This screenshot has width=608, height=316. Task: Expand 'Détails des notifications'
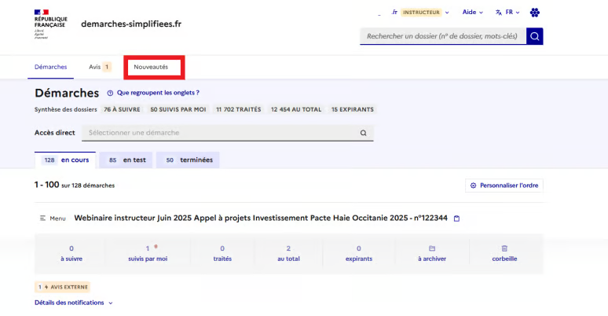coord(73,303)
